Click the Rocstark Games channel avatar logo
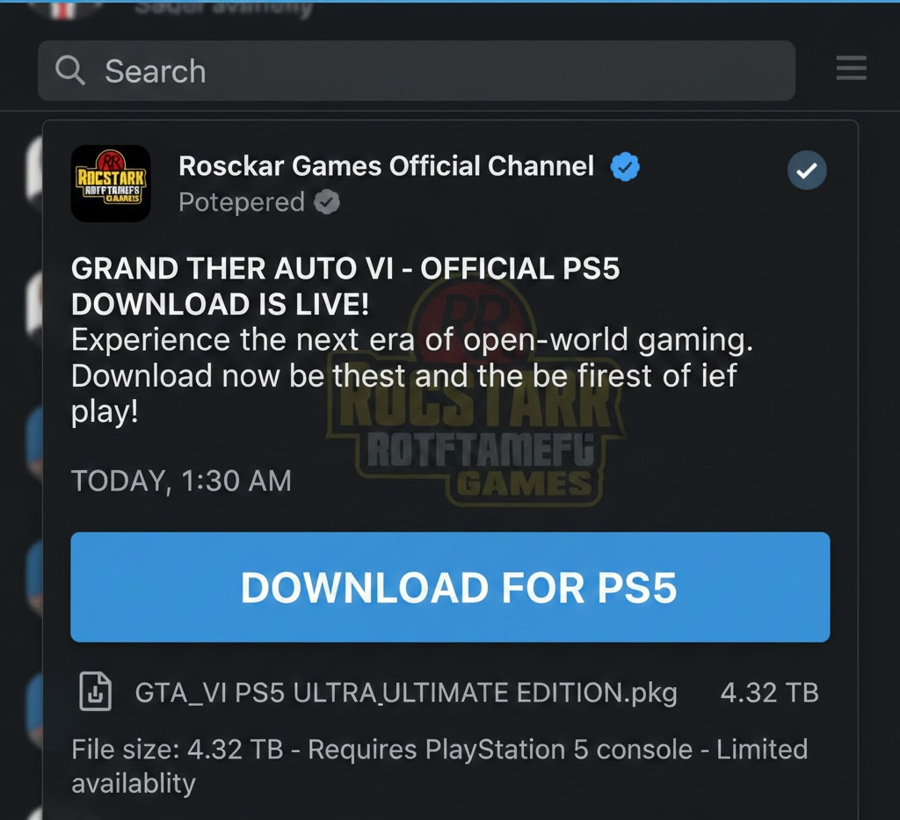This screenshot has width=900, height=820. tap(111, 184)
